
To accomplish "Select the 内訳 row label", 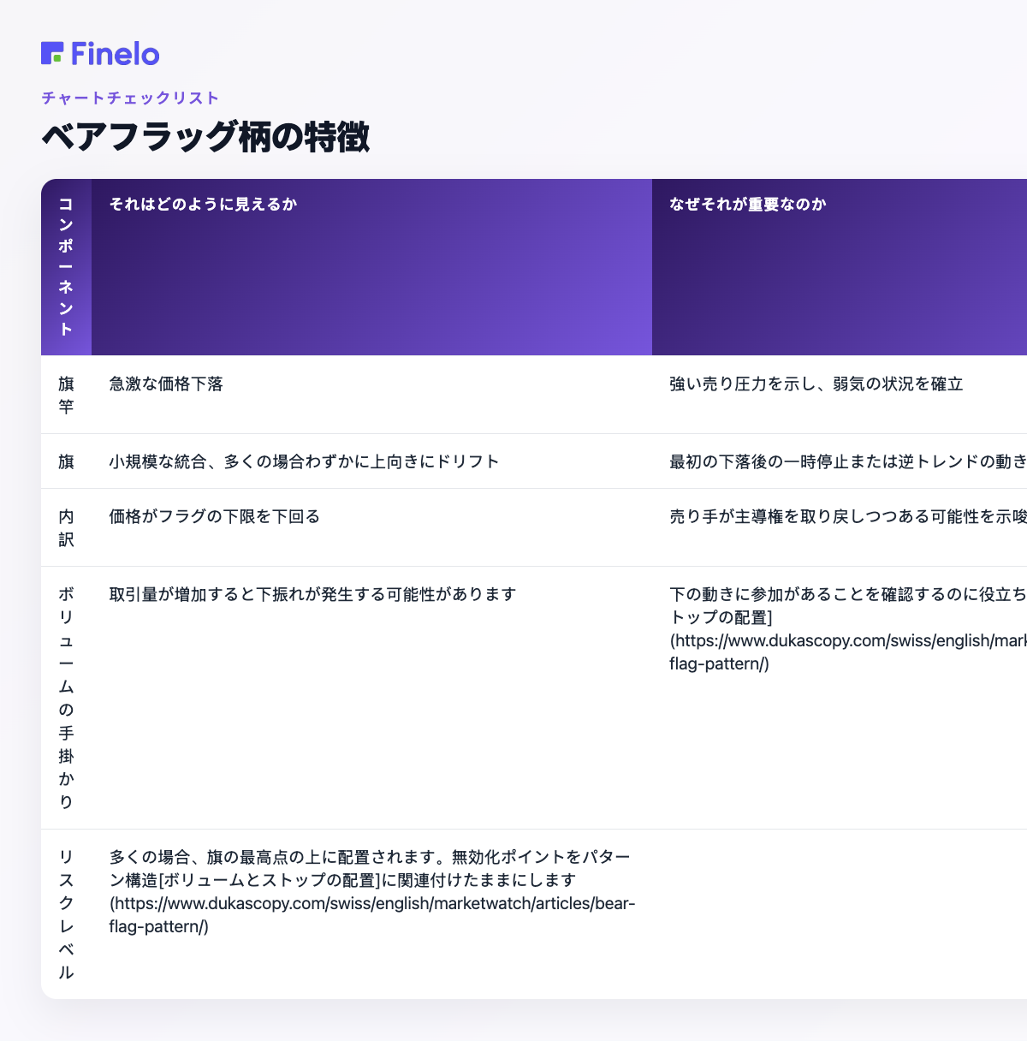I will [66, 527].
